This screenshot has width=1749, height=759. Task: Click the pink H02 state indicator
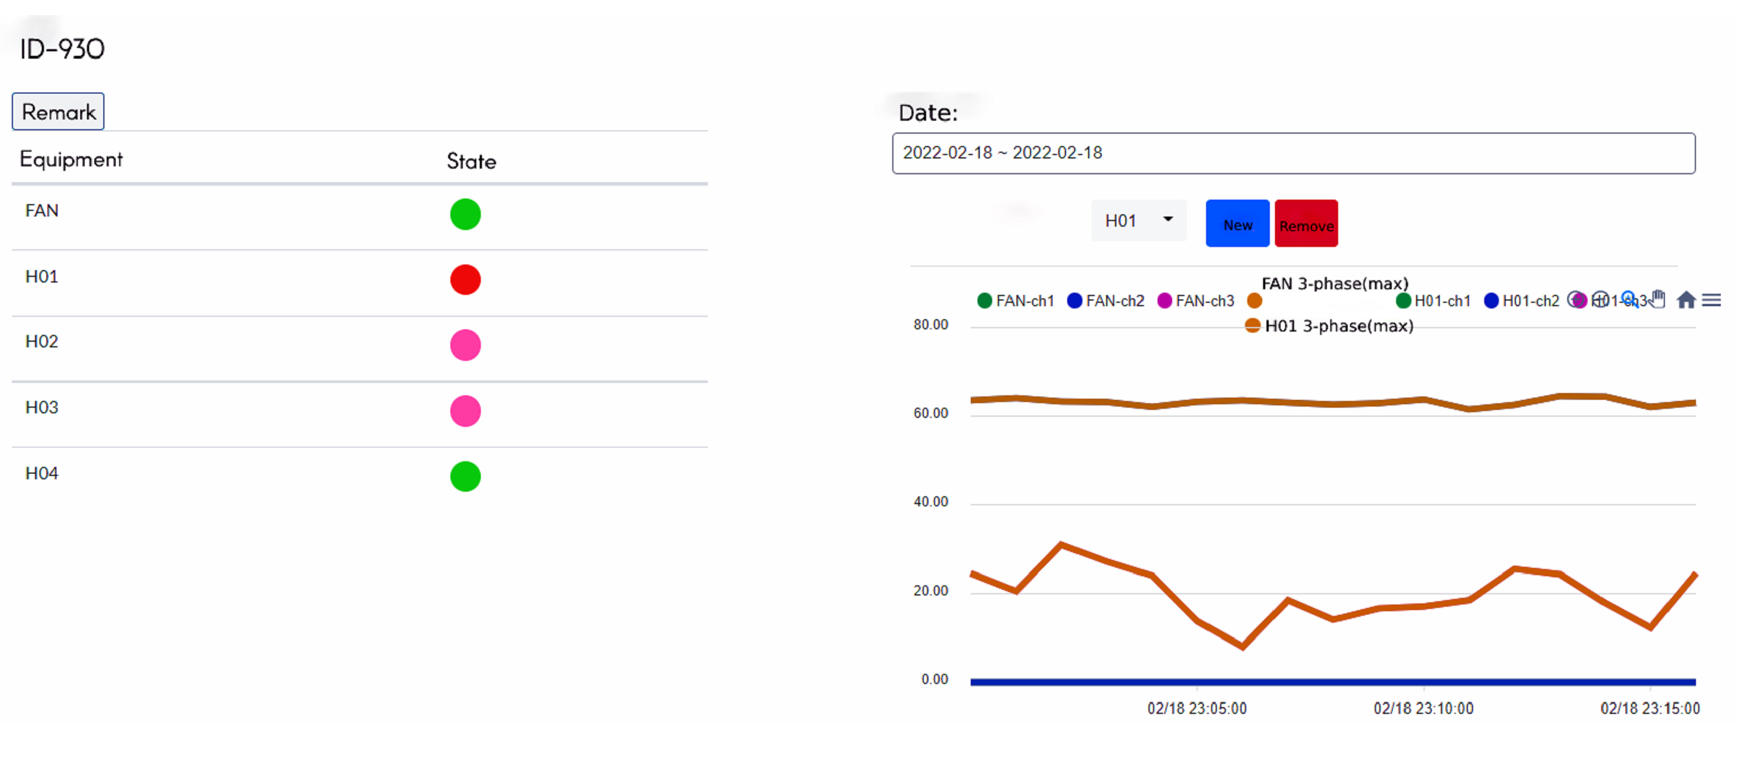tap(465, 345)
